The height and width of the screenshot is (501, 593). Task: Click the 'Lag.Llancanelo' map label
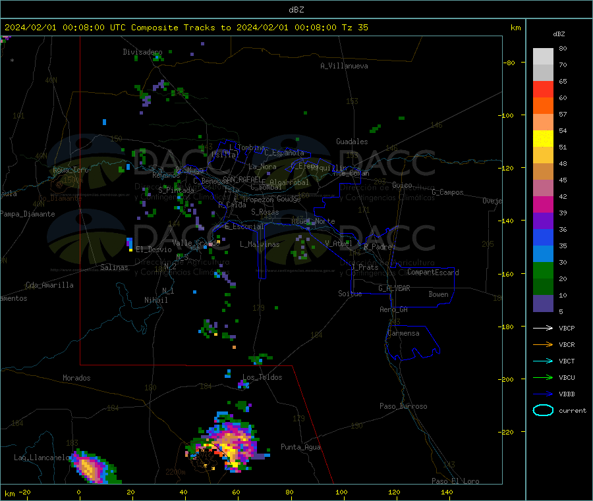click(x=42, y=458)
